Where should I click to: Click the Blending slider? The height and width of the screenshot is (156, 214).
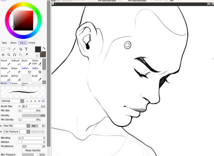coord(34,138)
